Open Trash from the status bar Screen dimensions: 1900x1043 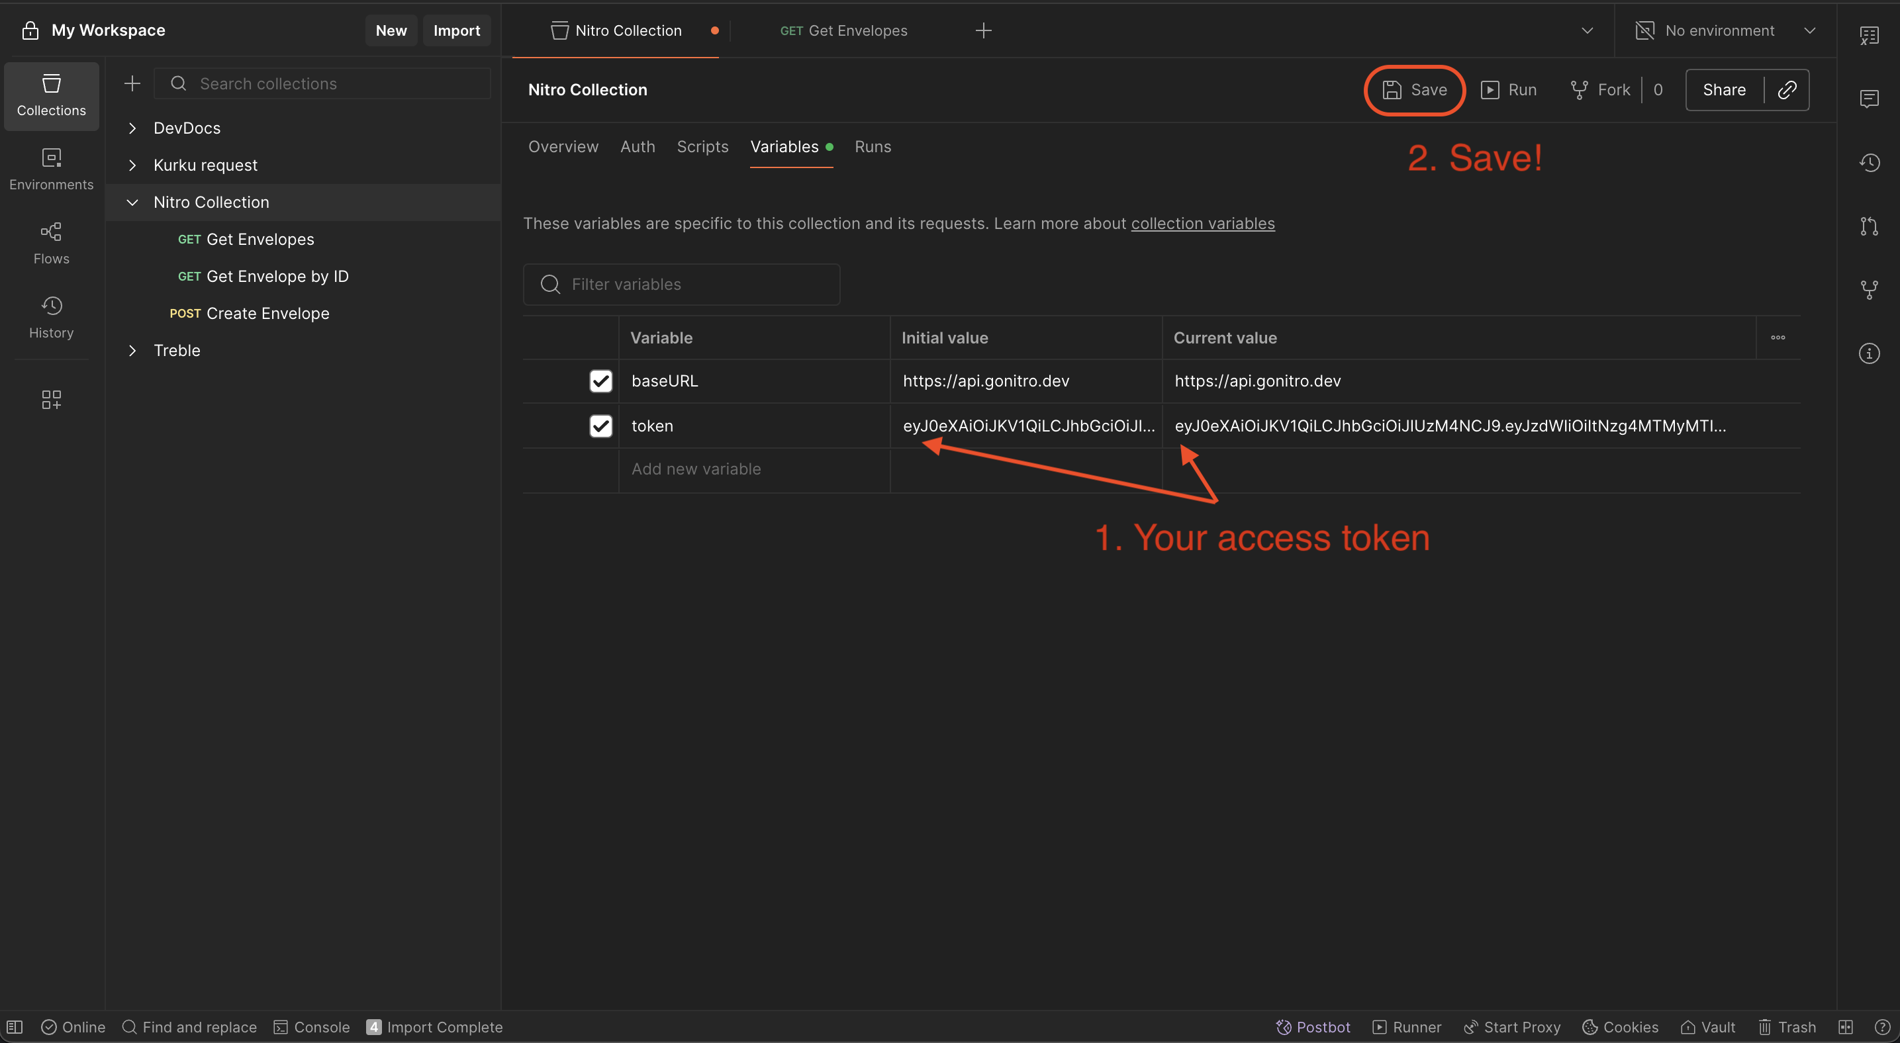(x=1786, y=1026)
